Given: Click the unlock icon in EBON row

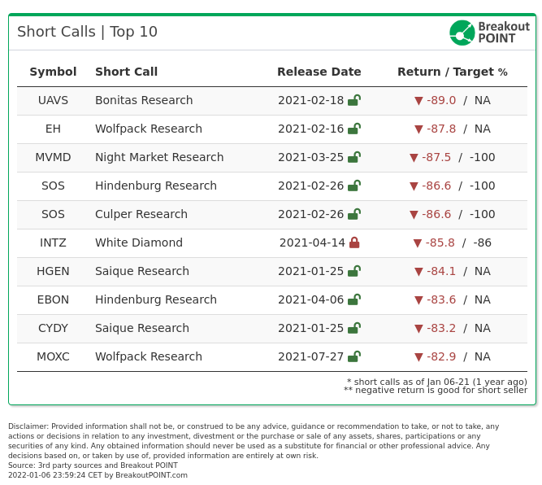Looking at the screenshot, I should tap(354, 299).
